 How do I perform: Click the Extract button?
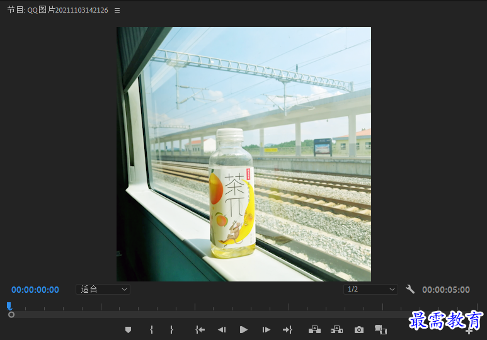336,330
